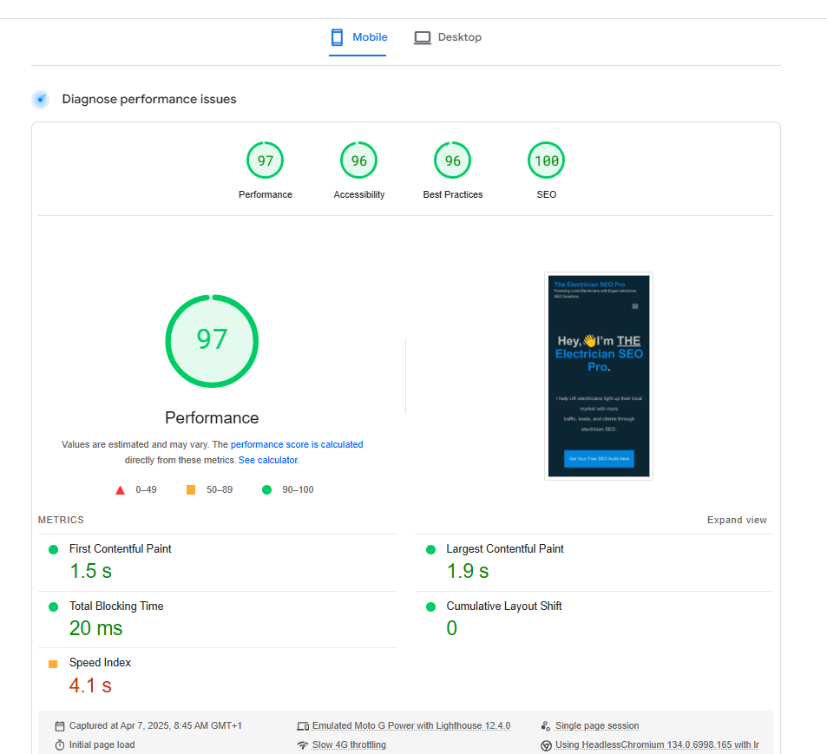Click the Cumulative Layout Shift green status dot
The width and height of the screenshot is (827, 754).
pos(431,606)
